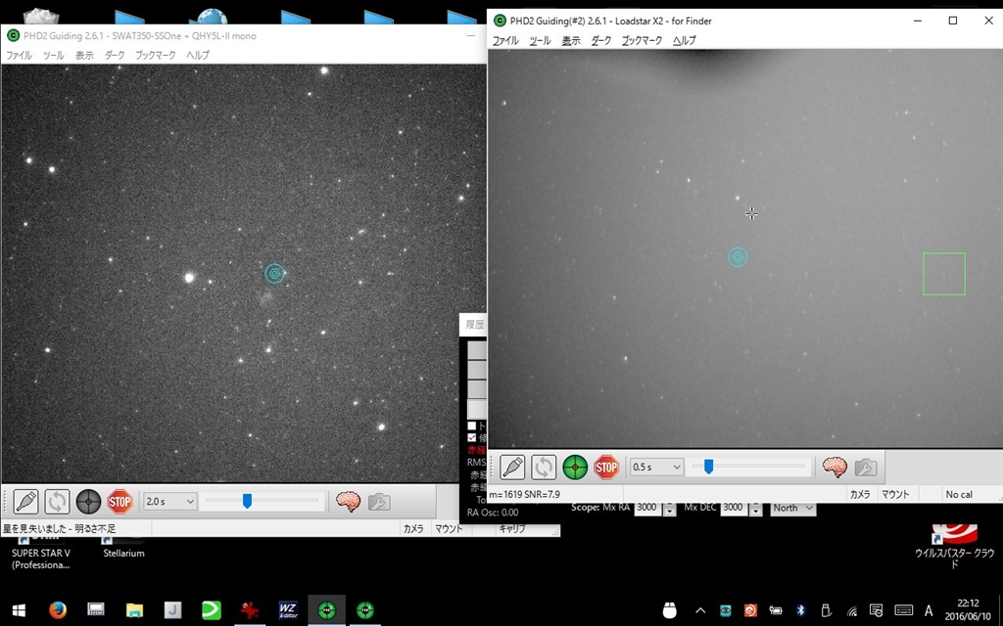Click カメラ in the SWAT350 status bar
This screenshot has width=1003, height=626.
click(413, 529)
